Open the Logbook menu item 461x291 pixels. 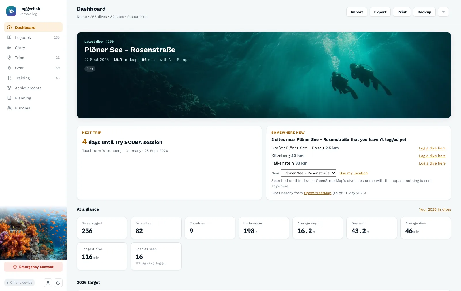point(33,37)
